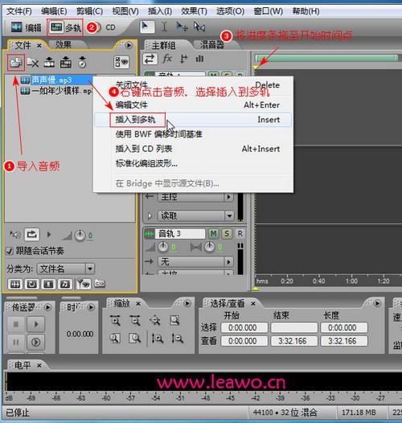
Task: Open the file panel flyout menu
Action: [x=129, y=45]
